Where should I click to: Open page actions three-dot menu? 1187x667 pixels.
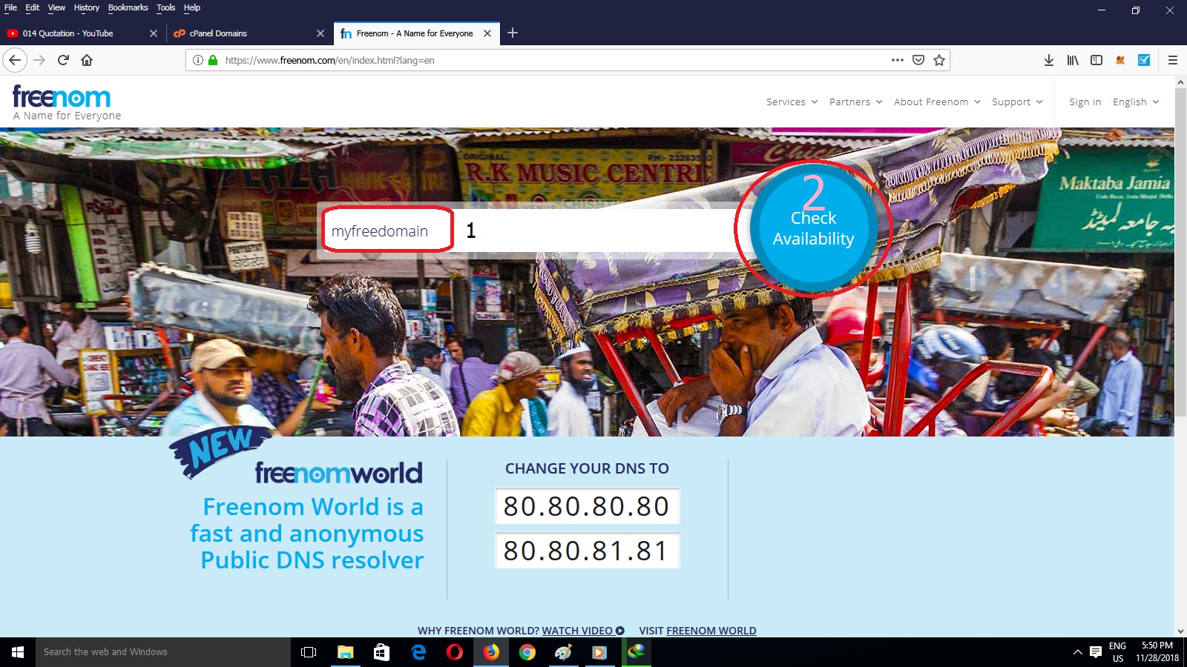point(898,60)
